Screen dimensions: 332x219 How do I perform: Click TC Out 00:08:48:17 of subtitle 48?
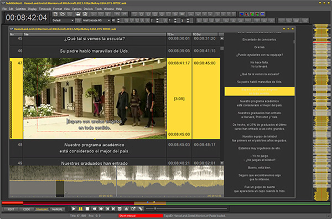tap(205, 145)
